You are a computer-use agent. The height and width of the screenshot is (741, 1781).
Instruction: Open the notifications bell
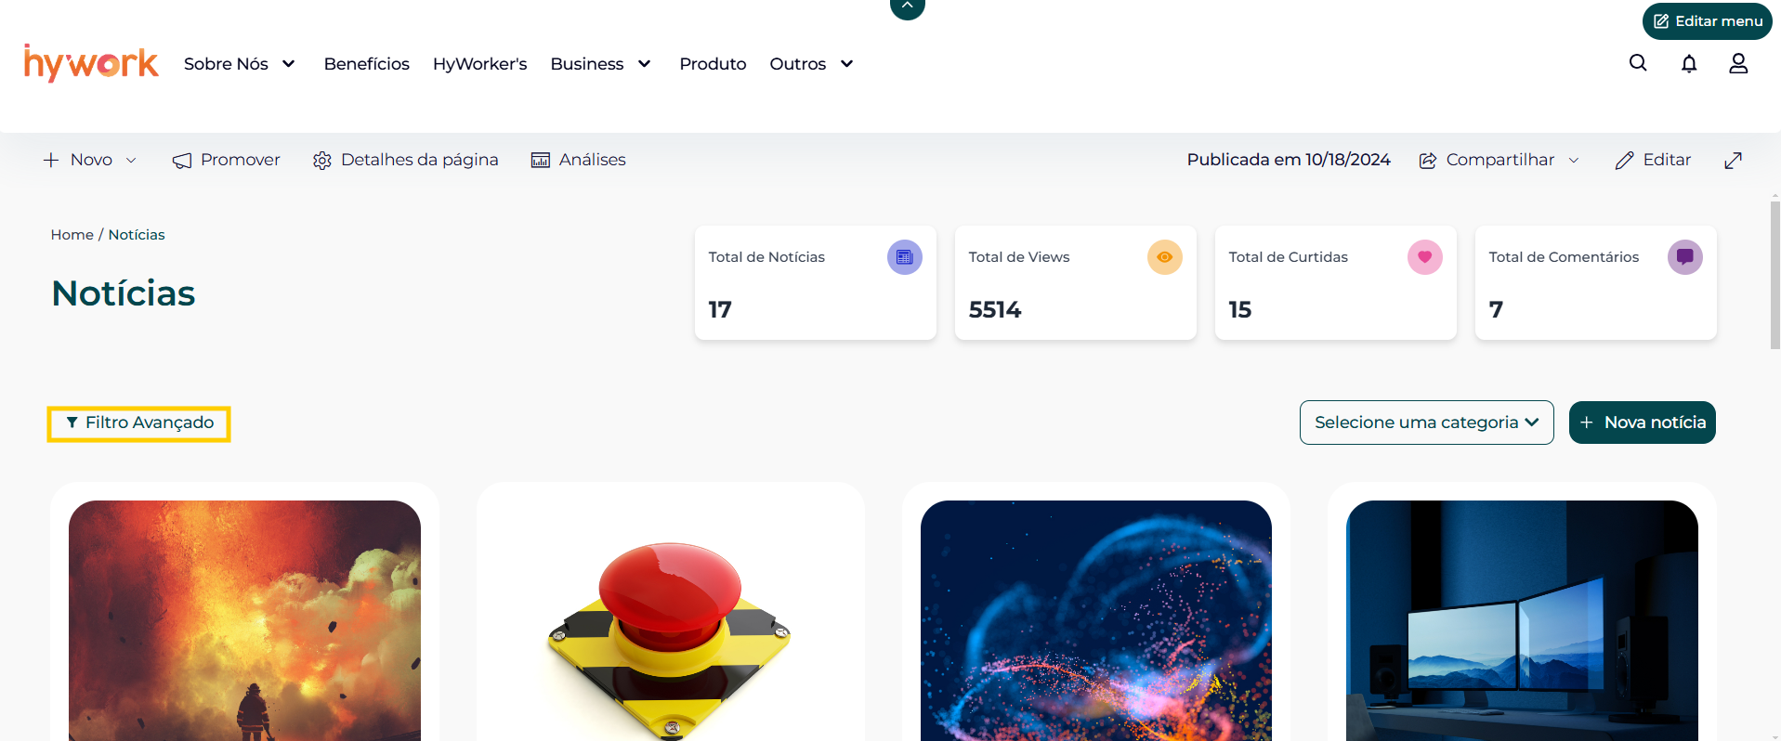click(1689, 63)
